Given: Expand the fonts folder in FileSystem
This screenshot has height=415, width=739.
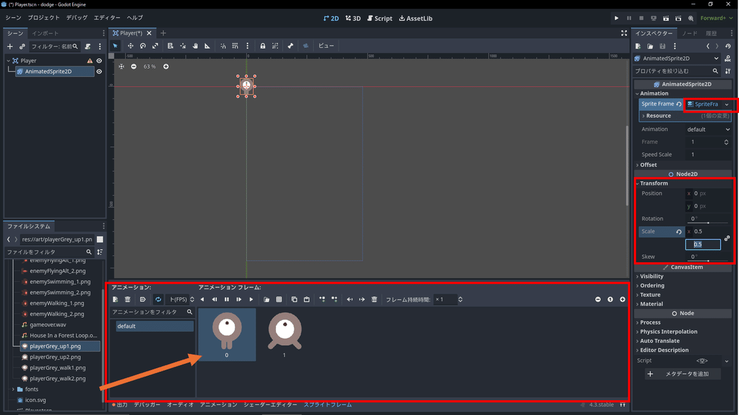Looking at the screenshot, I should click(13, 389).
